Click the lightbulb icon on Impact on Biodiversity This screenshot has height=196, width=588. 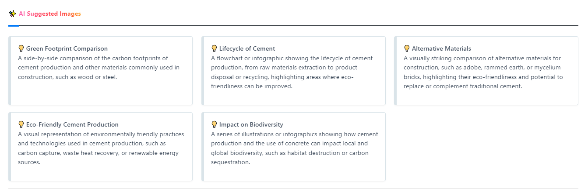(x=214, y=124)
